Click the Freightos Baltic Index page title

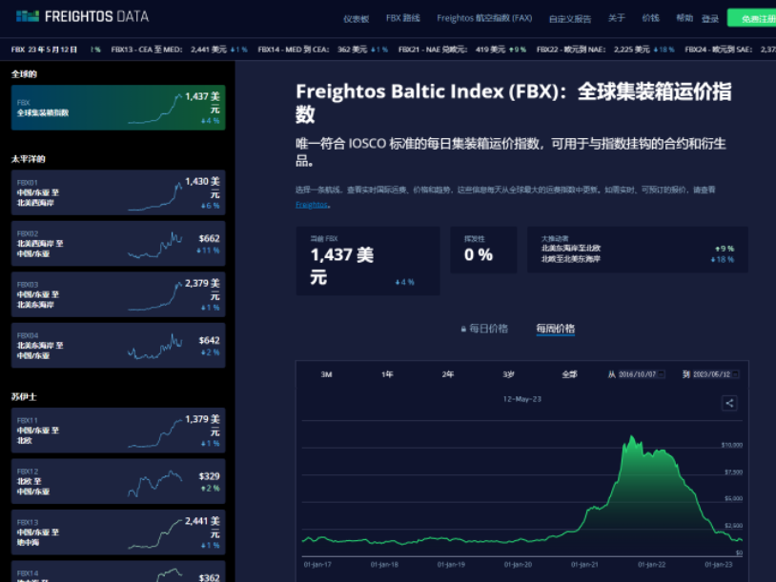(513, 103)
